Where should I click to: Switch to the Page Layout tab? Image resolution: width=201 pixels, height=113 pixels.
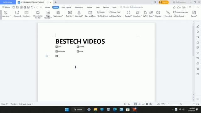(x=66, y=7)
